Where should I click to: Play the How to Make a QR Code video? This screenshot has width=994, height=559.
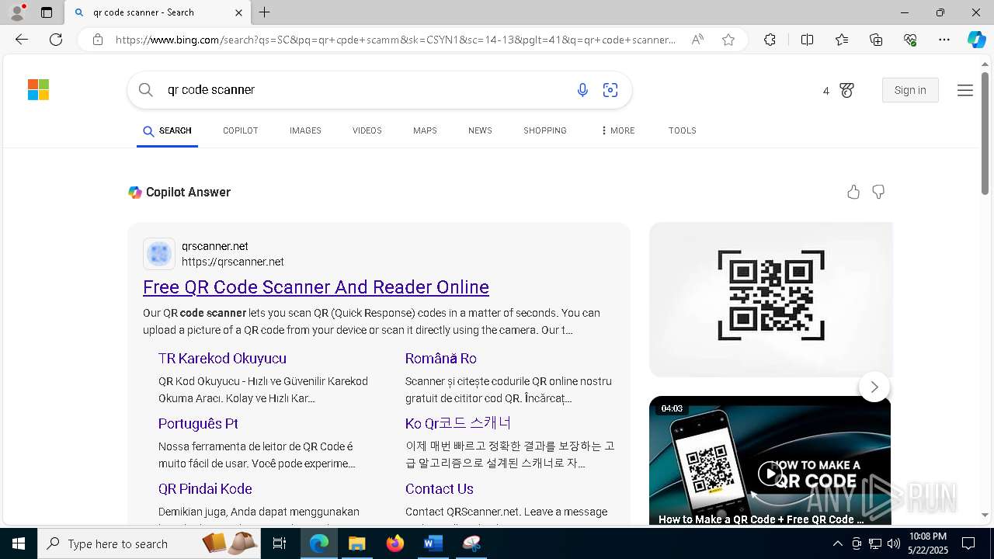pos(770,474)
